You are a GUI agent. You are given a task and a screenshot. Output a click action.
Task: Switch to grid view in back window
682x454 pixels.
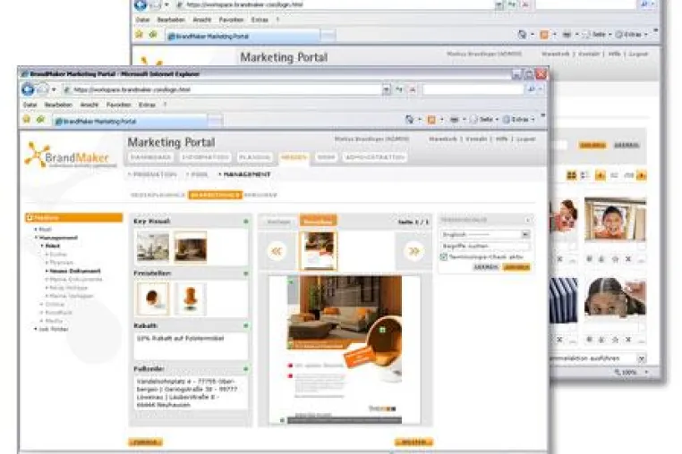572,175
